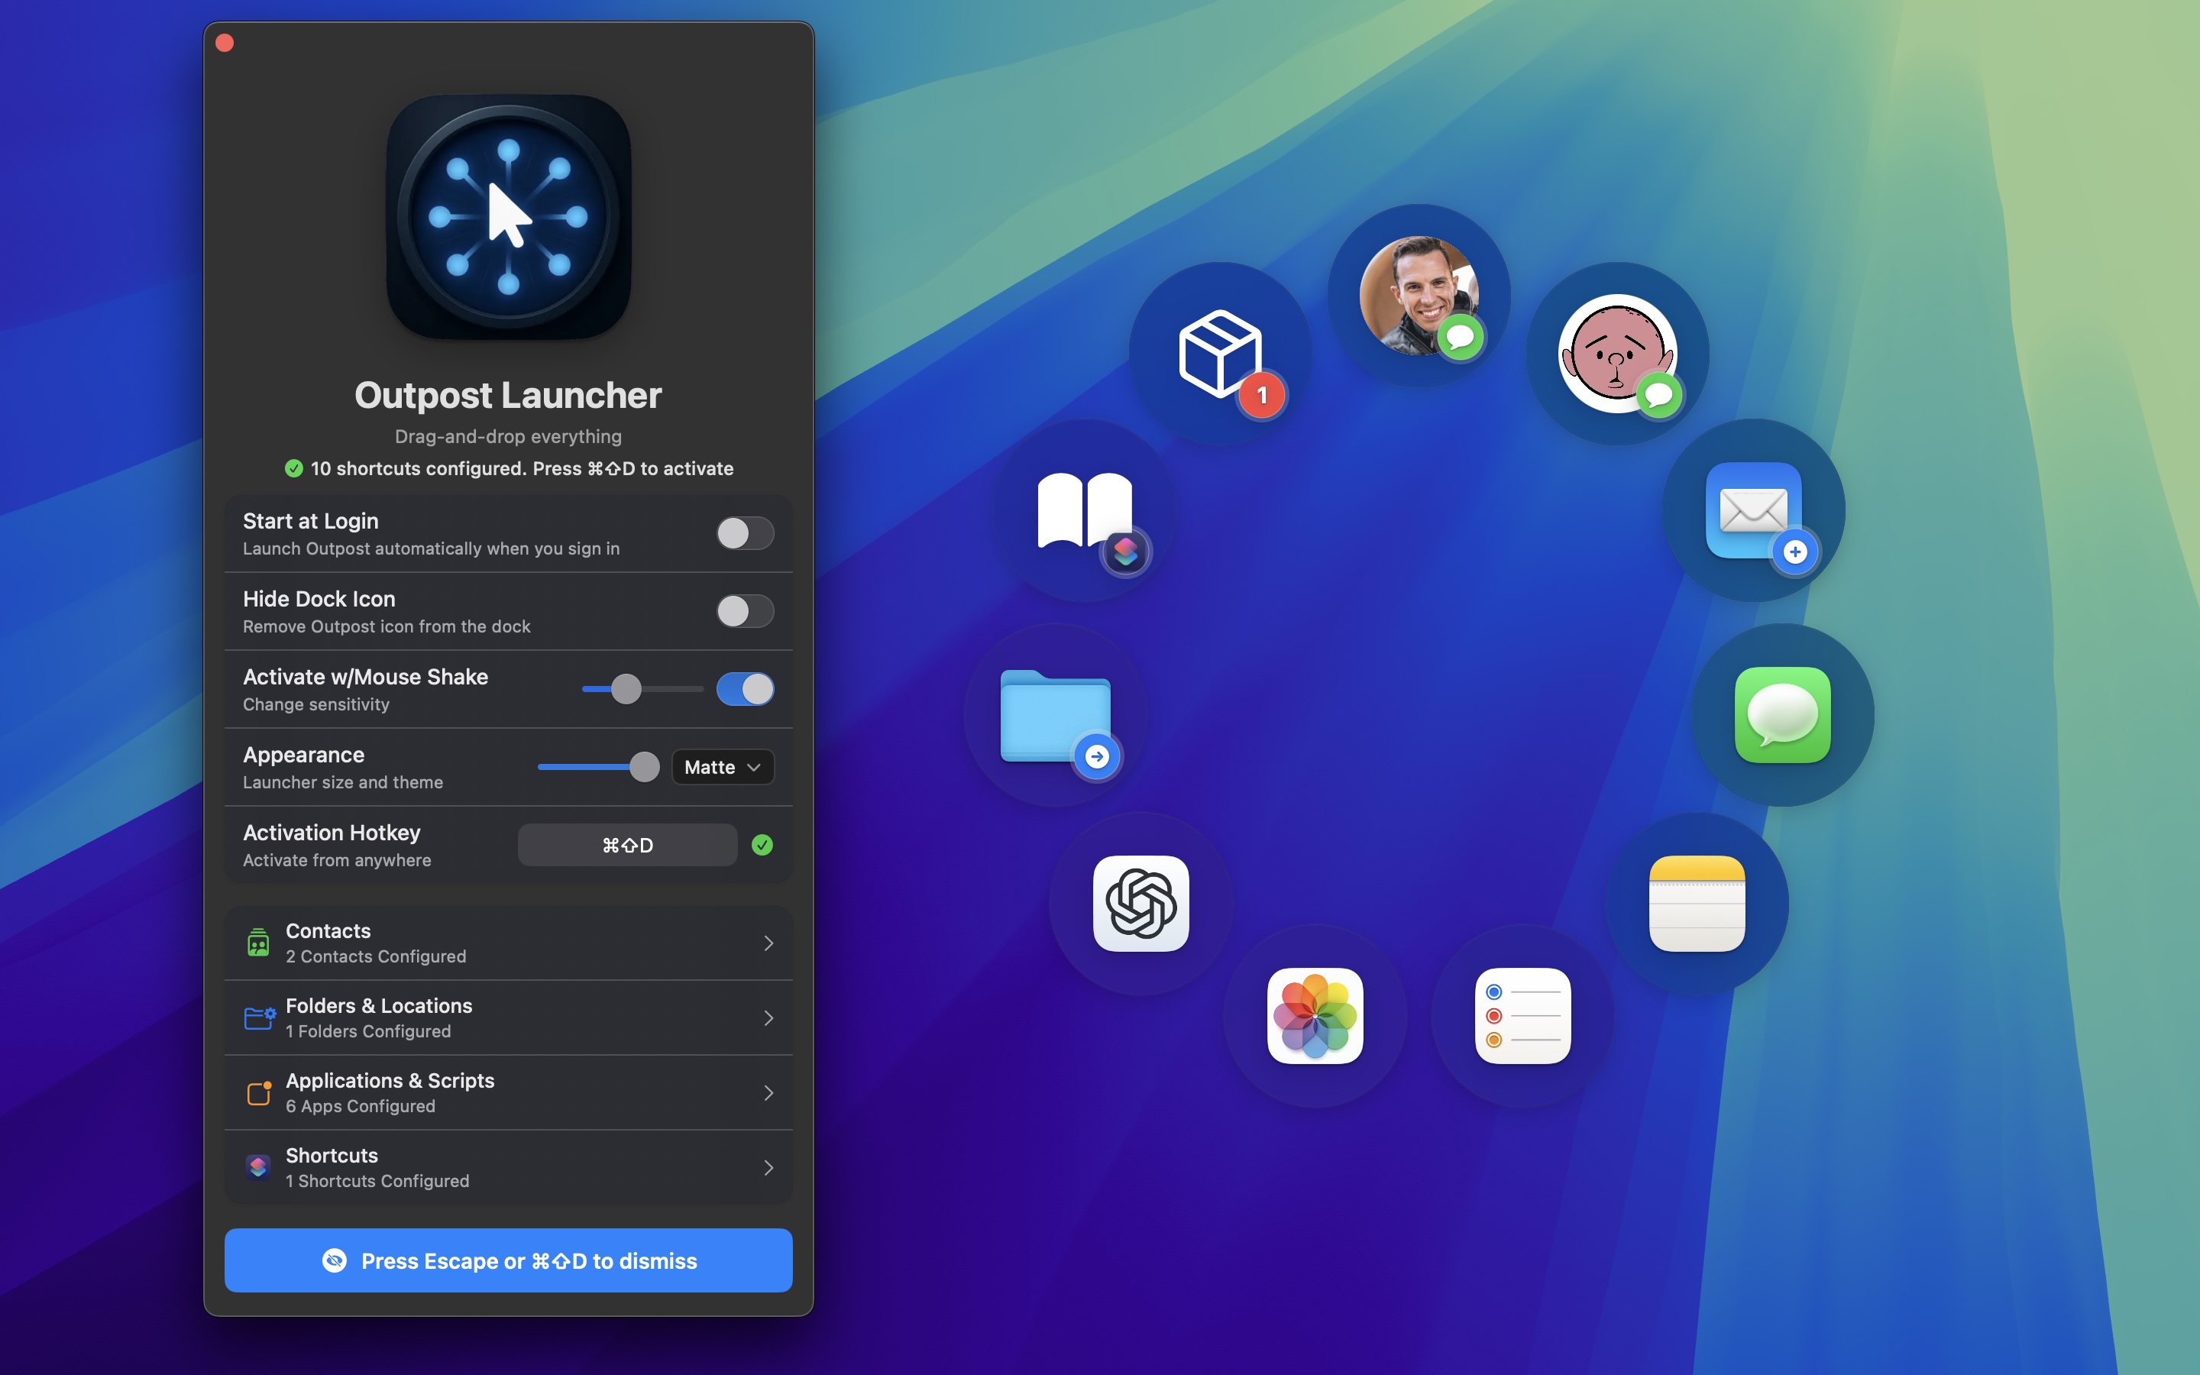Image resolution: width=2200 pixels, height=1375 pixels.
Task: Disable Activate w/Mouse Shake
Action: click(x=746, y=689)
